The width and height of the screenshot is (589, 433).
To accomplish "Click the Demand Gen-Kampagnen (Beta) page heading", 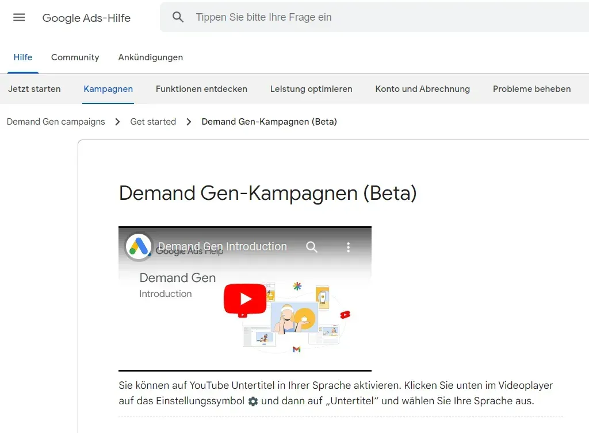I will pyautogui.click(x=267, y=193).
